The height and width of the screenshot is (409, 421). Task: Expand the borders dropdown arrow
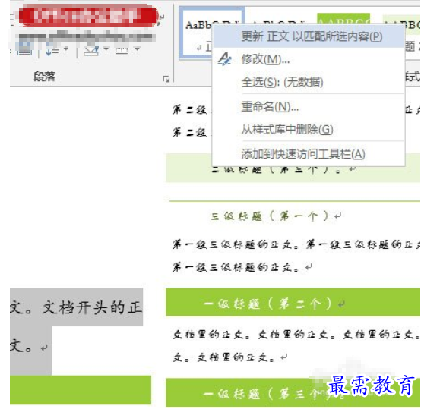tap(138, 49)
